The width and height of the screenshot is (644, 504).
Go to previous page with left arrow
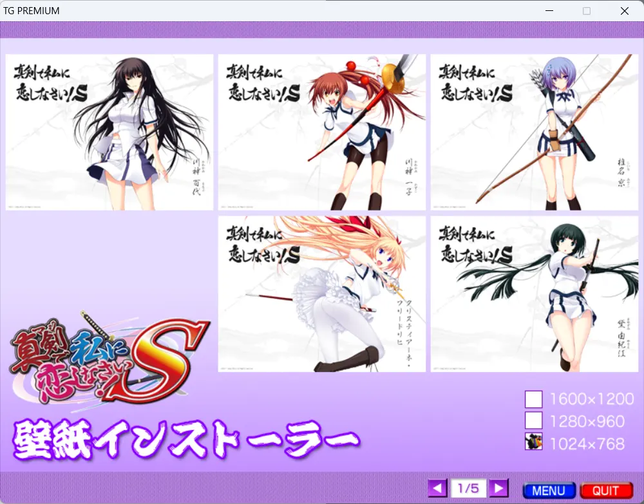click(437, 489)
